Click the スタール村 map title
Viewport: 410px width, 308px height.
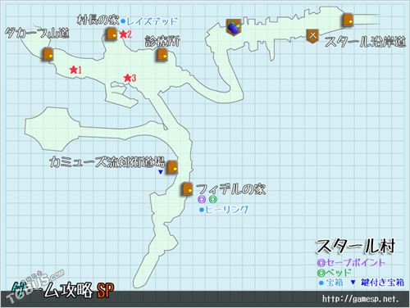[355, 247]
